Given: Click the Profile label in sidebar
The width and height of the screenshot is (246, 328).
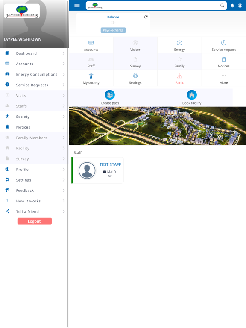Looking at the screenshot, I should (22, 169).
